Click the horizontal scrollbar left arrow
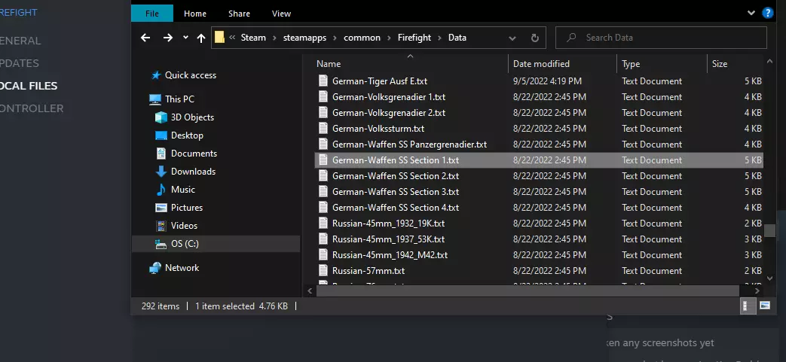786x362 pixels. pyautogui.click(x=309, y=291)
